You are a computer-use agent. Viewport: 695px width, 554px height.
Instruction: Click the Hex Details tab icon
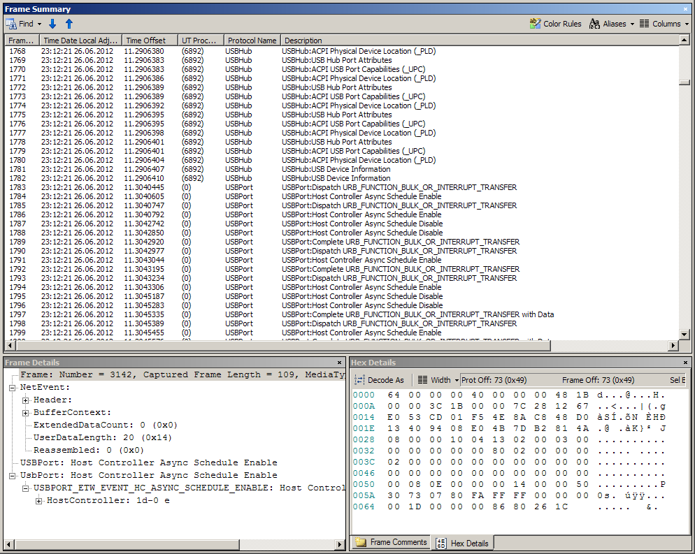(440, 544)
